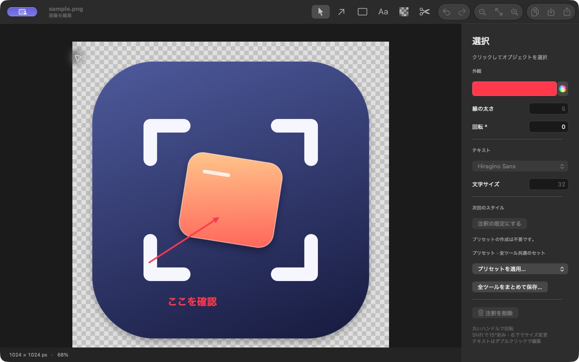Click the 注釈の既定にする button
Screen dimensions: 579x362
pos(499,224)
